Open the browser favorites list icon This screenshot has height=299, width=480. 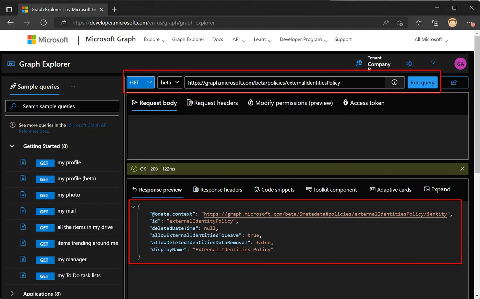coord(418,23)
